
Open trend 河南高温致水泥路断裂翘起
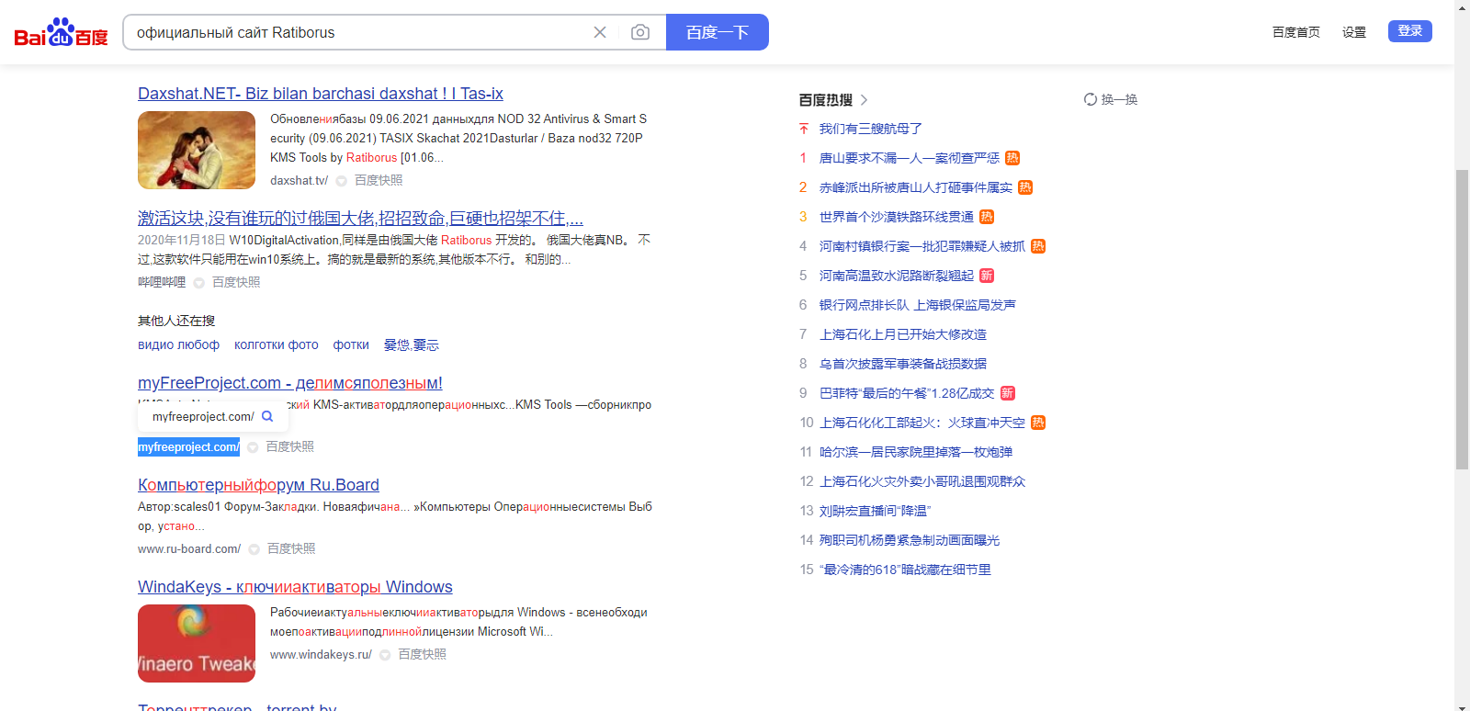point(897,276)
